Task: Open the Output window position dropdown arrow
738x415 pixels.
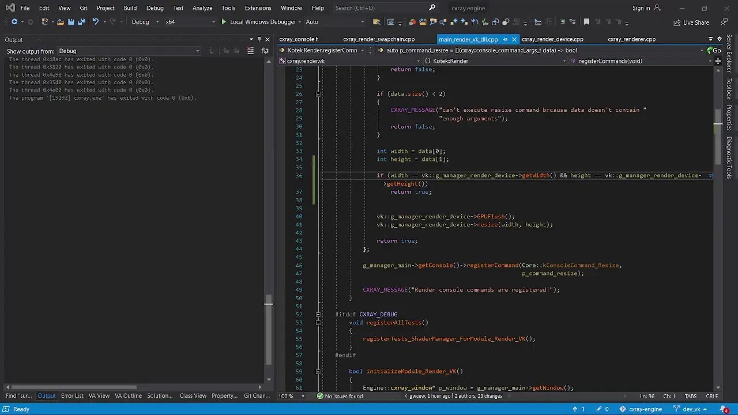Action: pos(251,40)
